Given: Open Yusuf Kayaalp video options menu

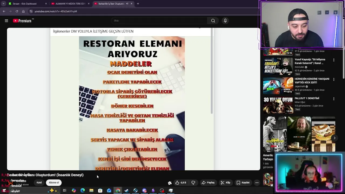Looking at the screenshot, I should (x=334, y=60).
